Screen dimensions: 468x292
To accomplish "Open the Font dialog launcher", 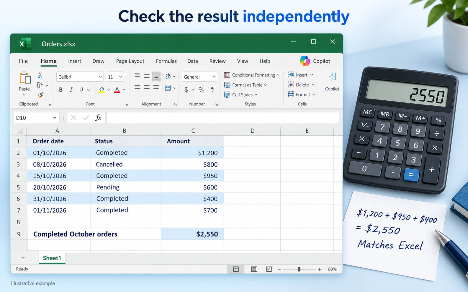I will (126, 104).
